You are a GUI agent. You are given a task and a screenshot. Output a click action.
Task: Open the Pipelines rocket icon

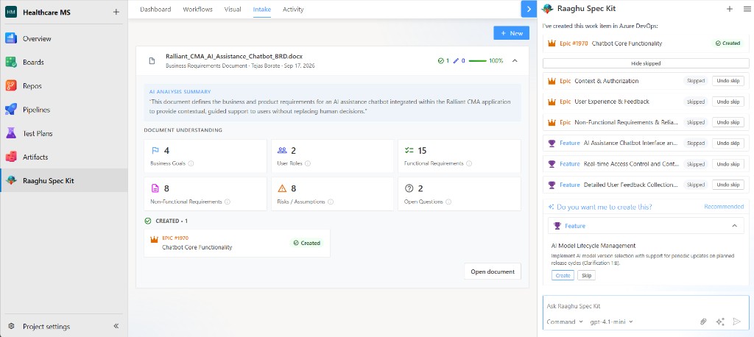tap(11, 110)
